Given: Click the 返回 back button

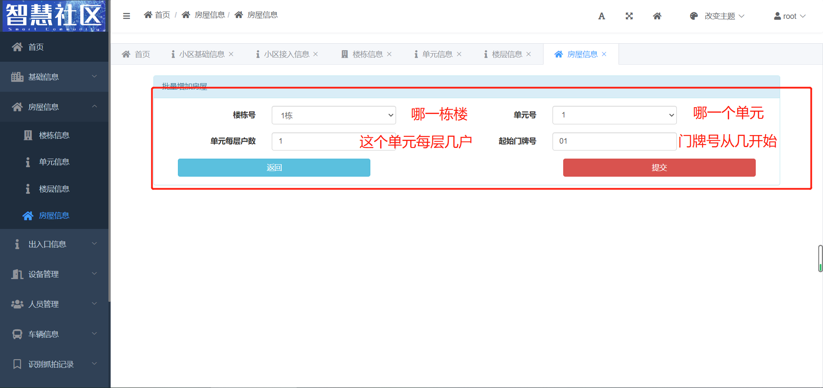Looking at the screenshot, I should (x=273, y=167).
